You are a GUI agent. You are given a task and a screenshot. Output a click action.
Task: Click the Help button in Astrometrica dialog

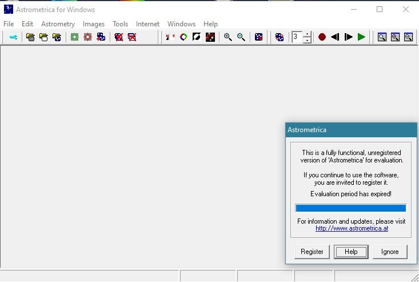(351, 252)
